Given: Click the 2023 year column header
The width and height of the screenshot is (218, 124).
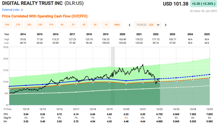Looking at the screenshot, I should [172, 34].
